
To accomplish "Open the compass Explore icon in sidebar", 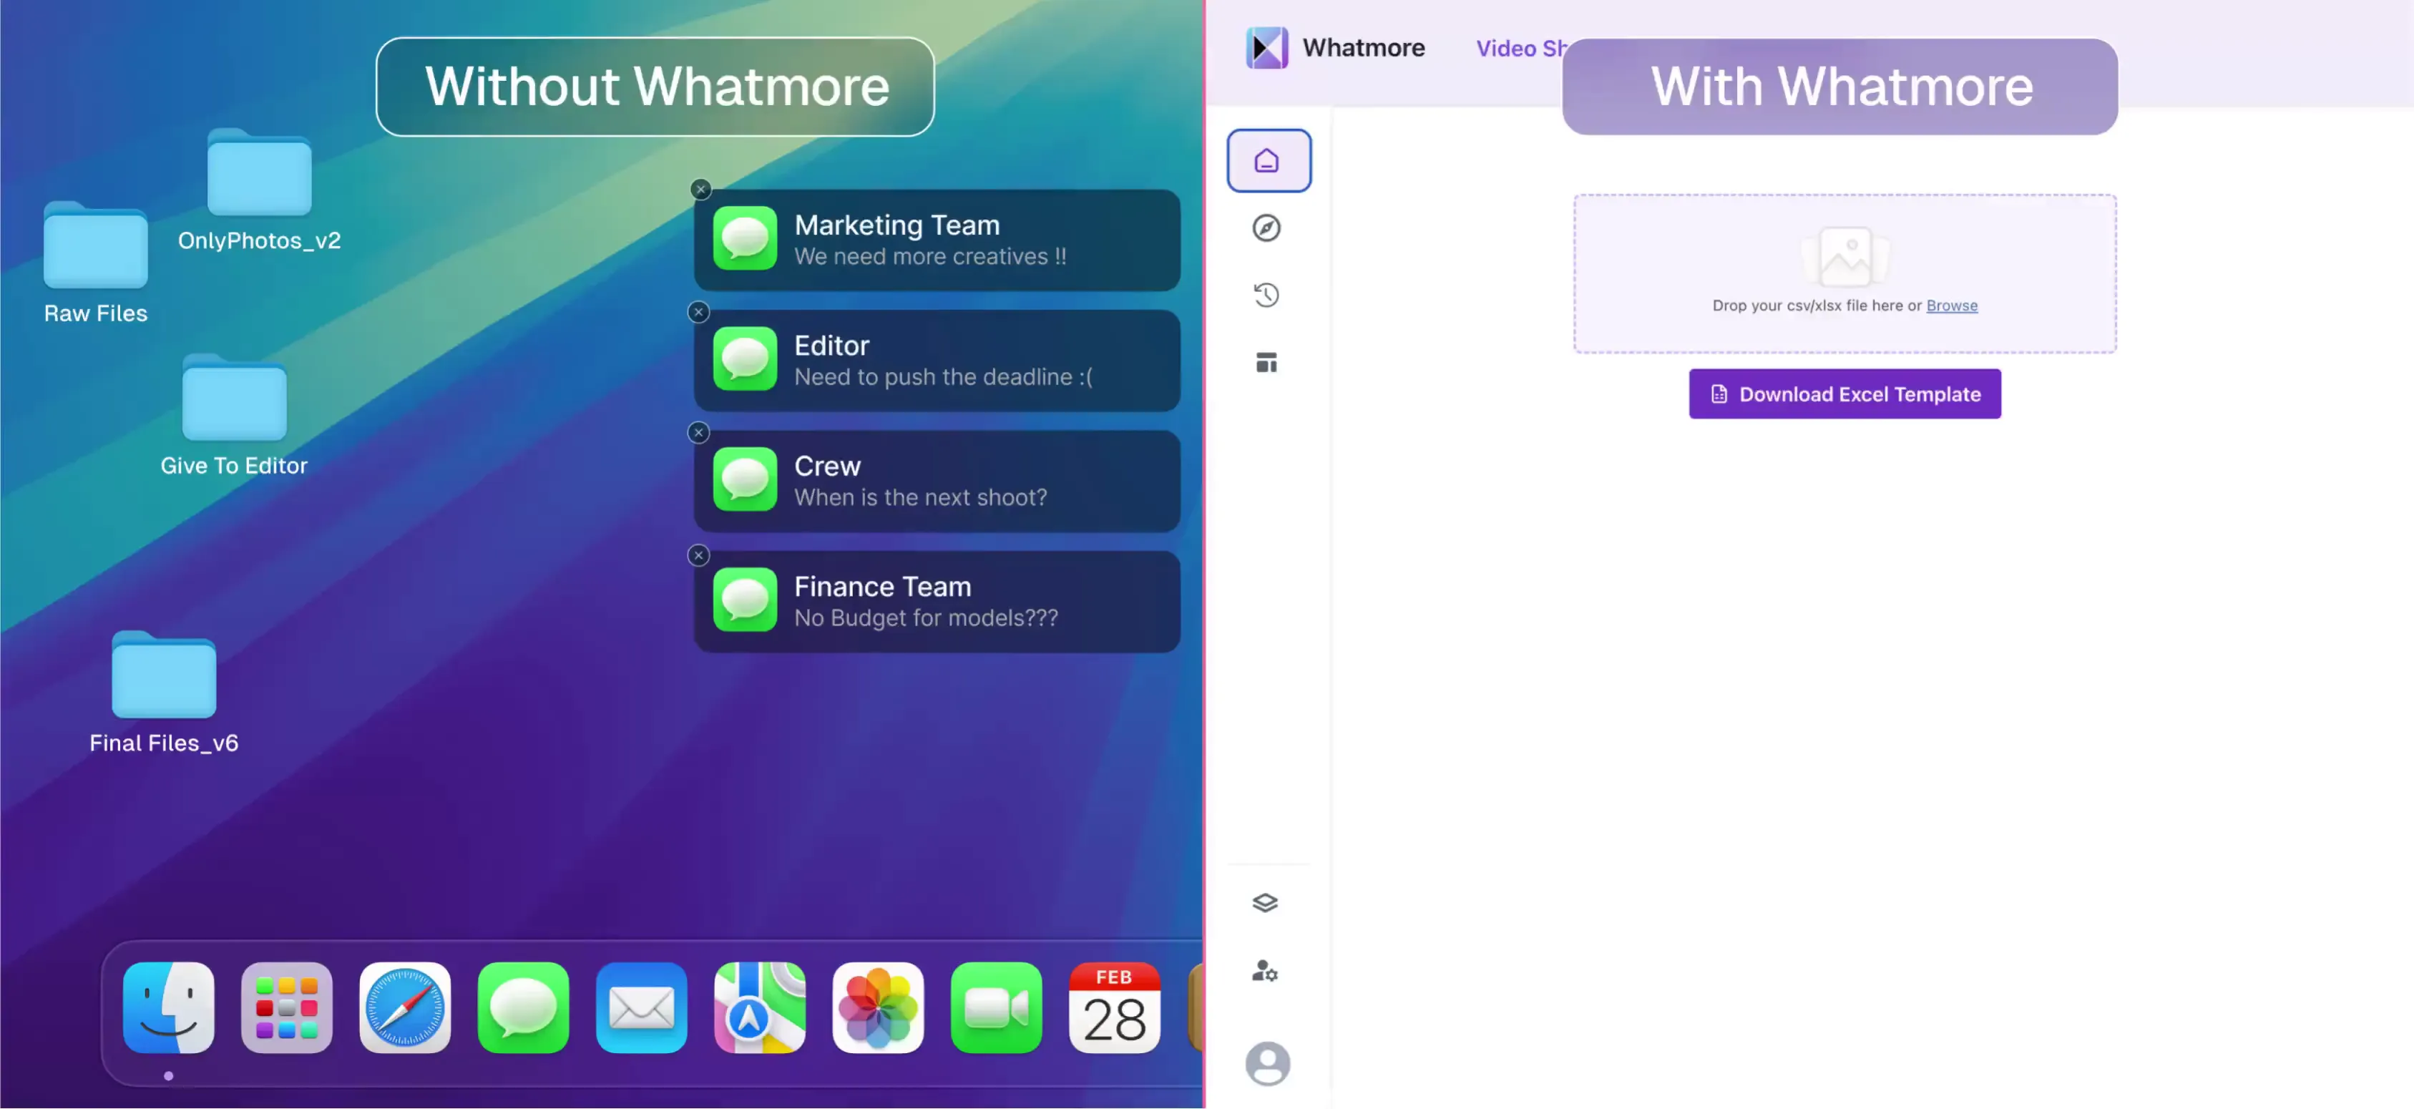I will (1266, 228).
